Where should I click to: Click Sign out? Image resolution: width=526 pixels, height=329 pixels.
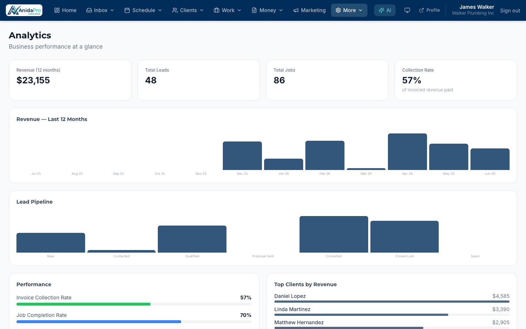point(510,11)
